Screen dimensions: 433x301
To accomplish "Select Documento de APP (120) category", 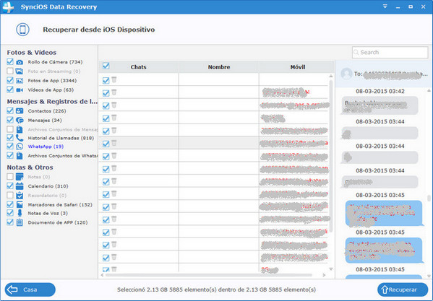I will (x=58, y=222).
